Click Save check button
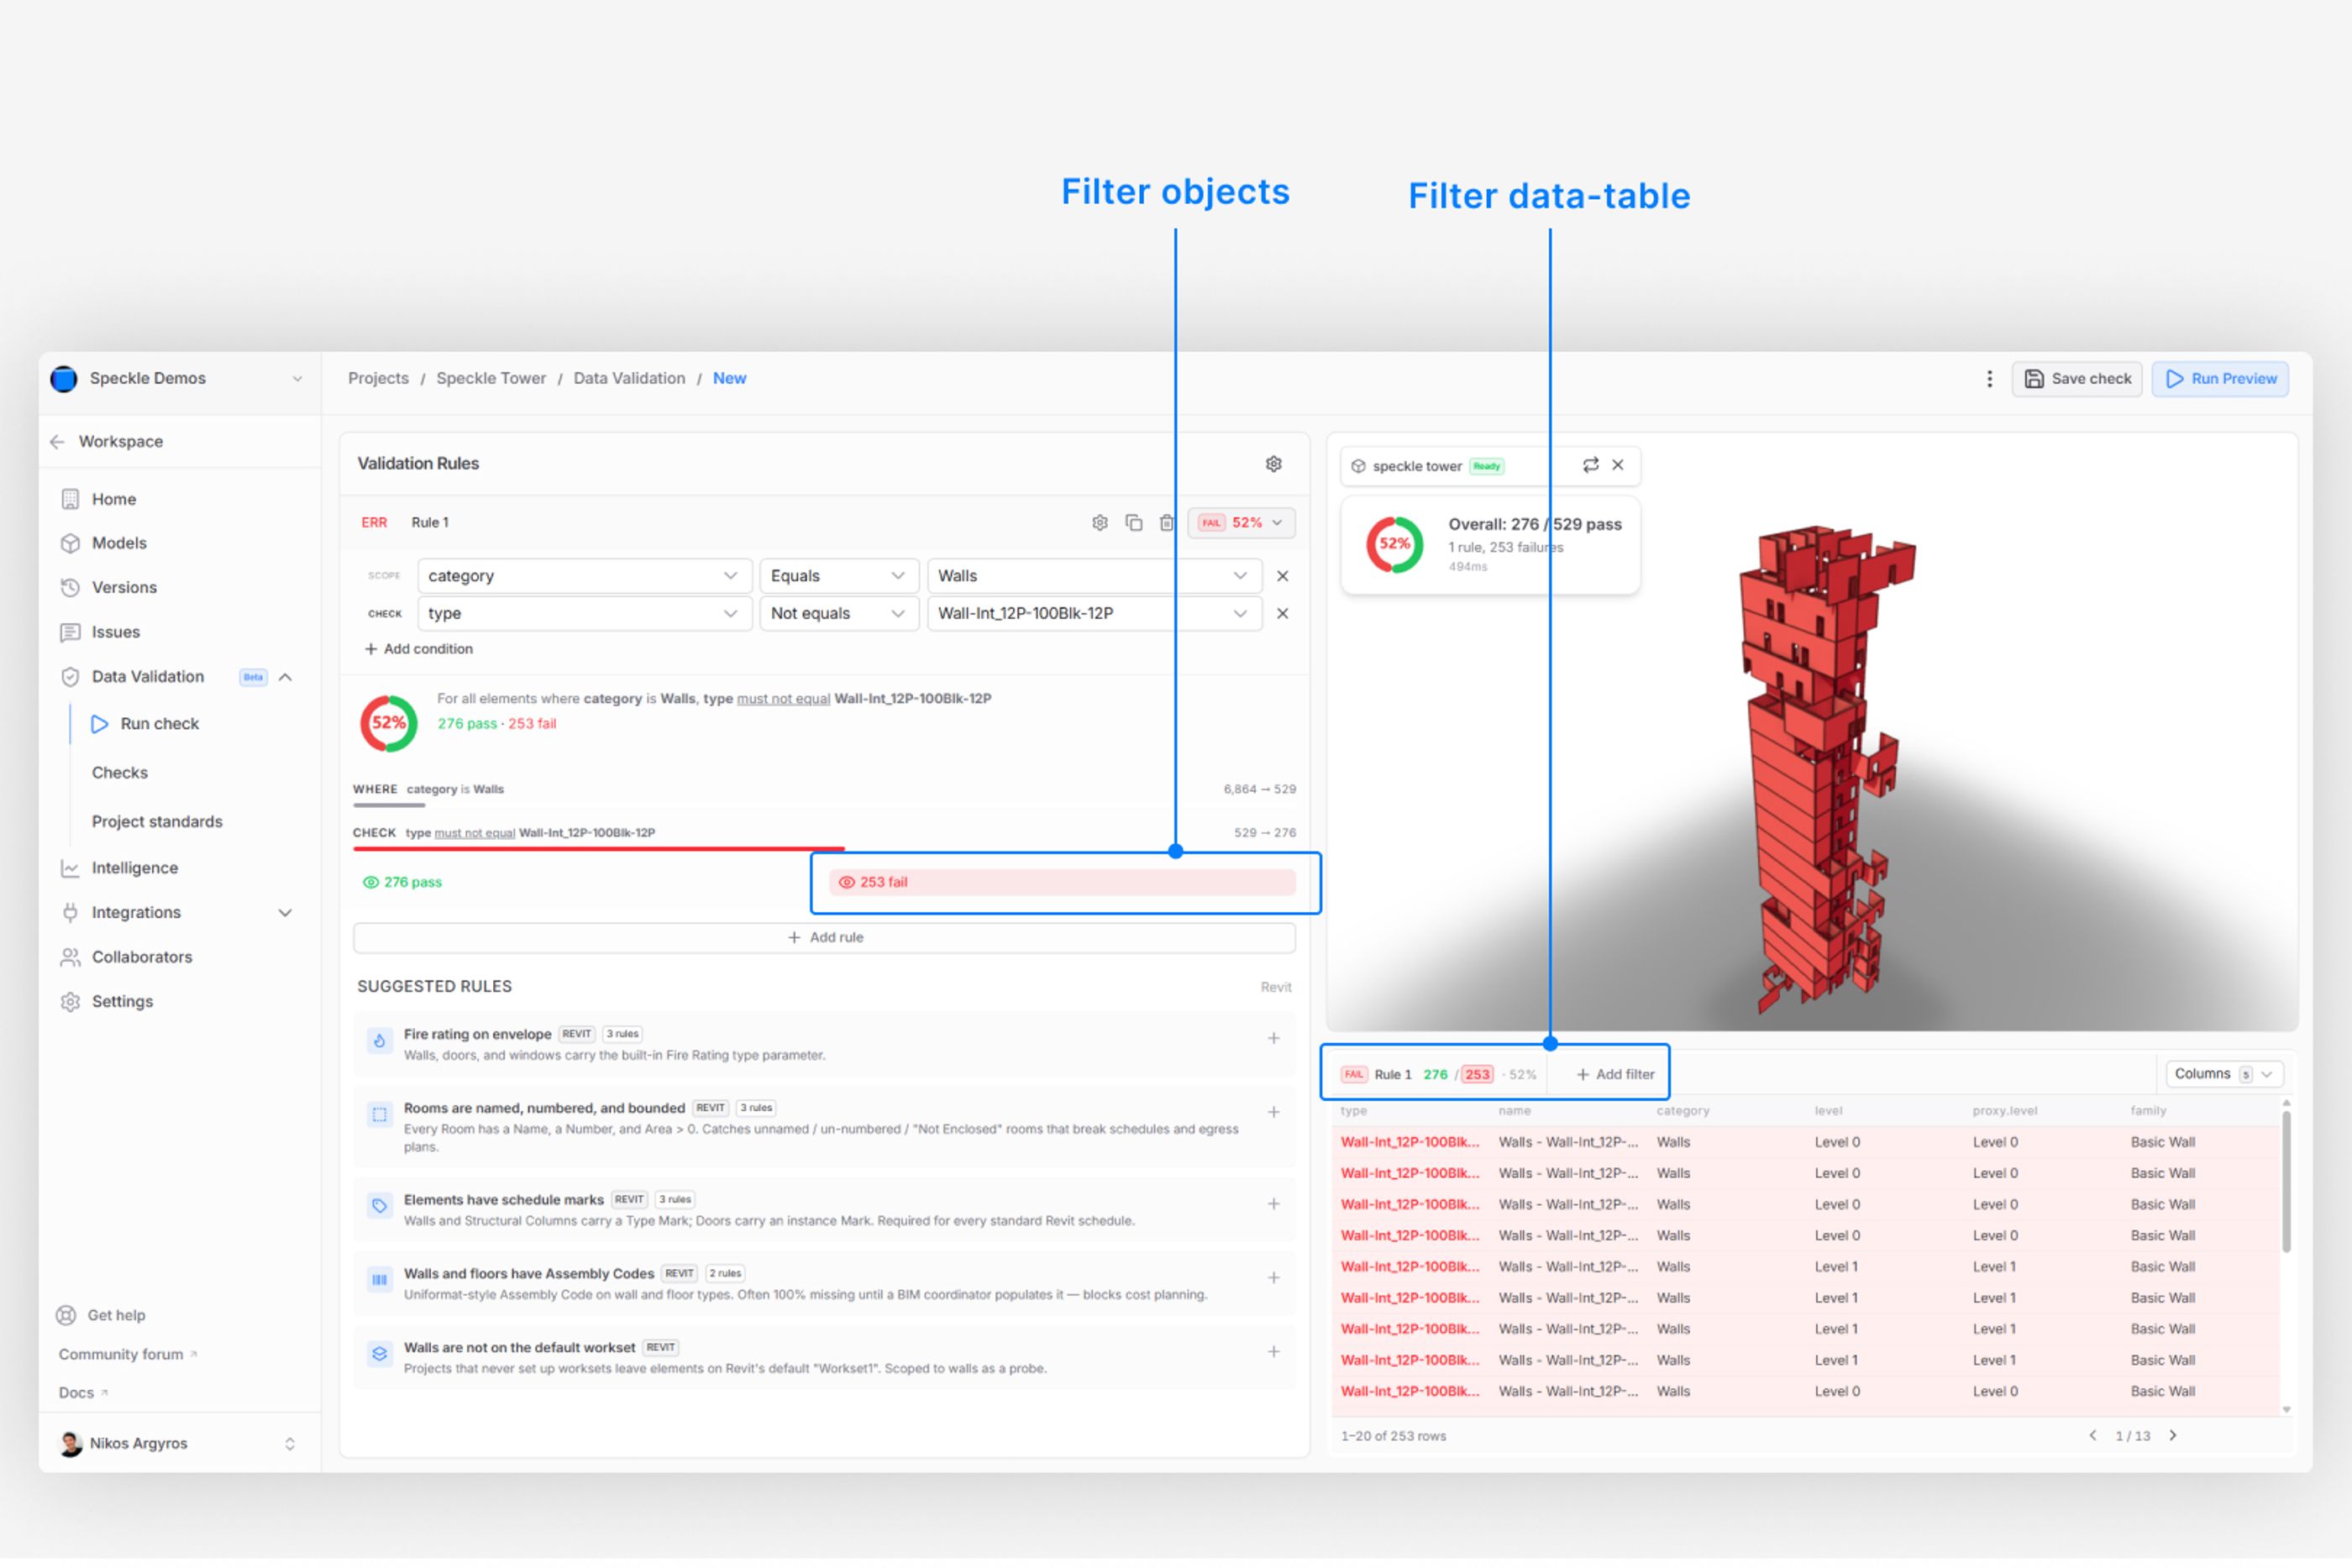Image resolution: width=2352 pixels, height=1568 pixels. (2076, 379)
